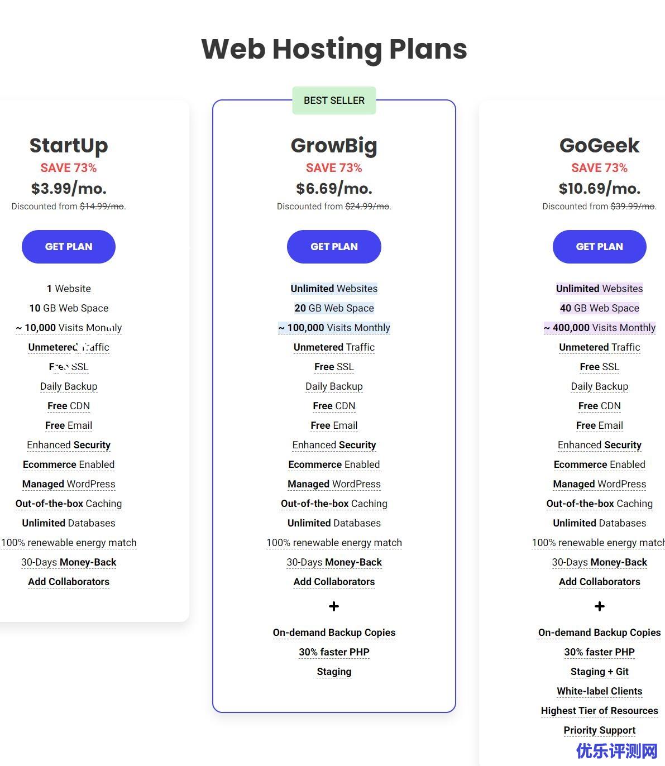Viewport: 665px width, 766px height.
Task: Click 'Staging + Git' feature link
Action: pos(599,672)
